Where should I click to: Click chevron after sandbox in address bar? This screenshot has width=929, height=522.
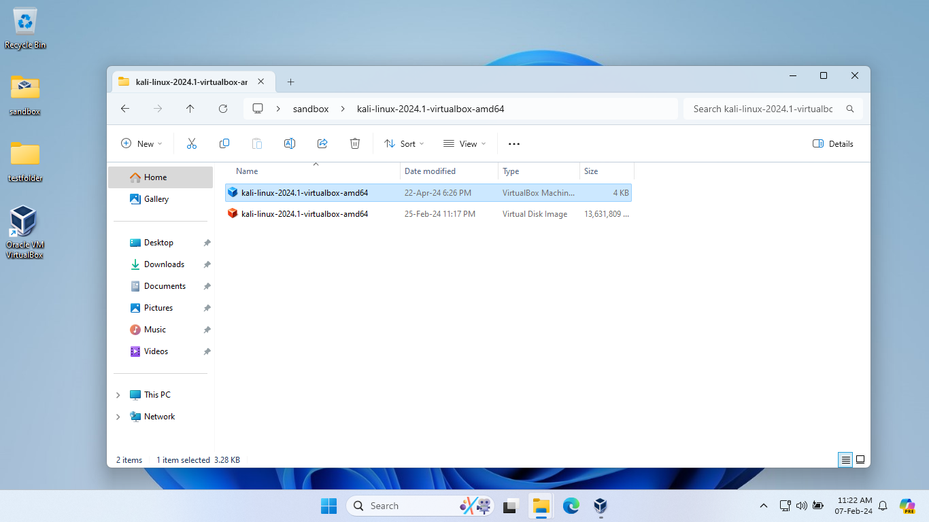point(342,109)
